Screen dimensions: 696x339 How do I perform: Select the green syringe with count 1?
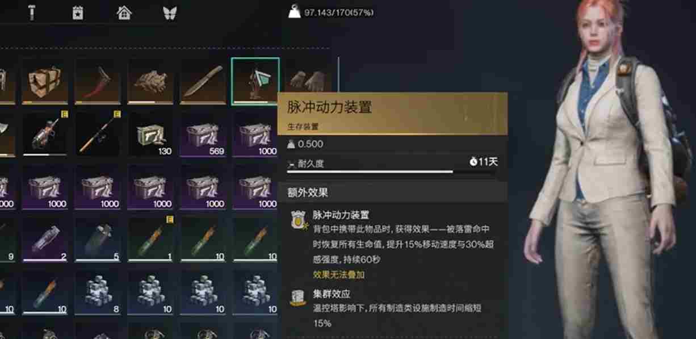[x=150, y=238]
